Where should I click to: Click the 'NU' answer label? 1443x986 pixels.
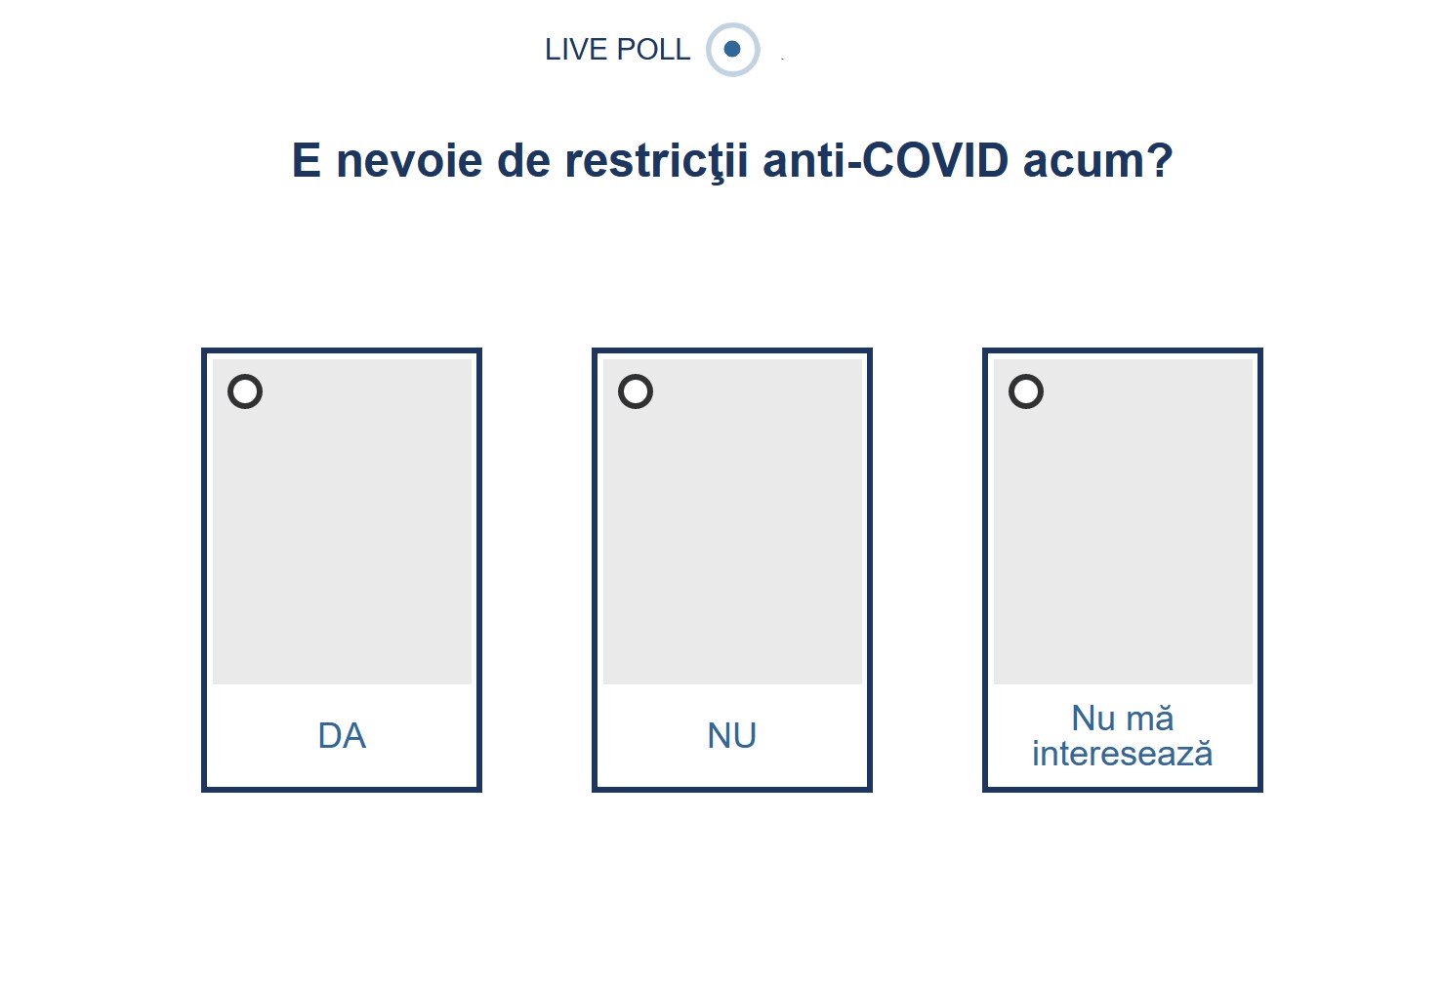[x=732, y=736]
